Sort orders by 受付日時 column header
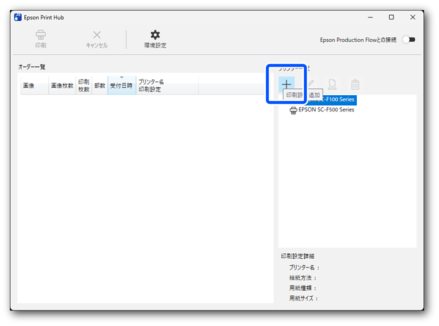439x326 pixels. 121,86
